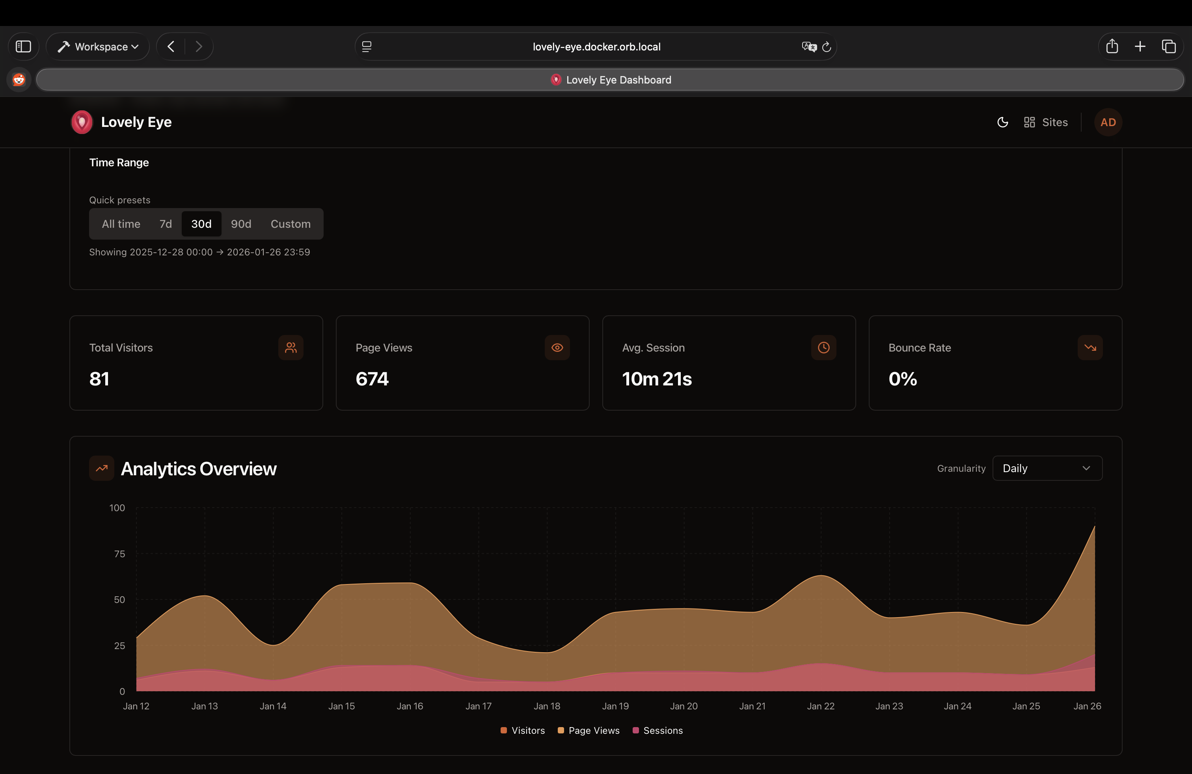The image size is (1192, 774).
Task: Click the browser address bar
Action: tap(596, 47)
